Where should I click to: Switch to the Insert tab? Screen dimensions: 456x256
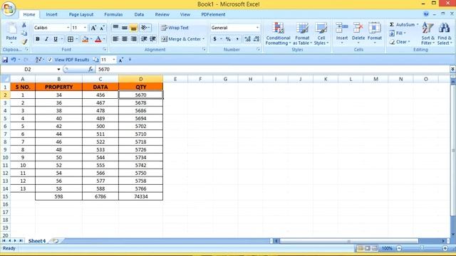pos(51,14)
